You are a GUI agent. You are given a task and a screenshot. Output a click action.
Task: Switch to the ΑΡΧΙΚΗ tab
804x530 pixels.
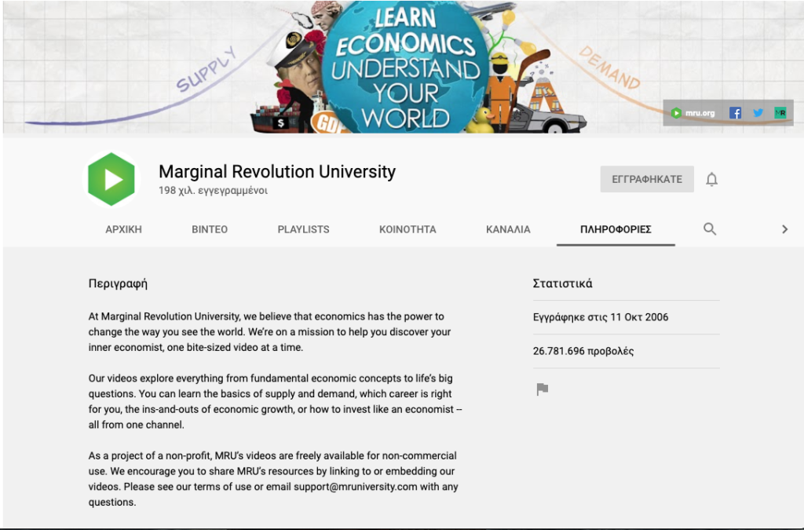(x=123, y=229)
